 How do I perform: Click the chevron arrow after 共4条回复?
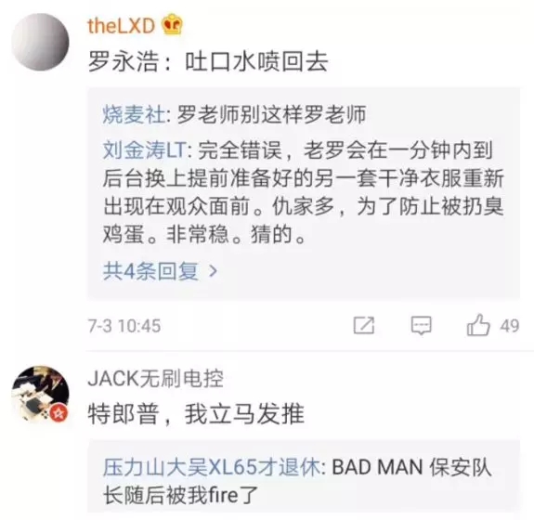[213, 271]
